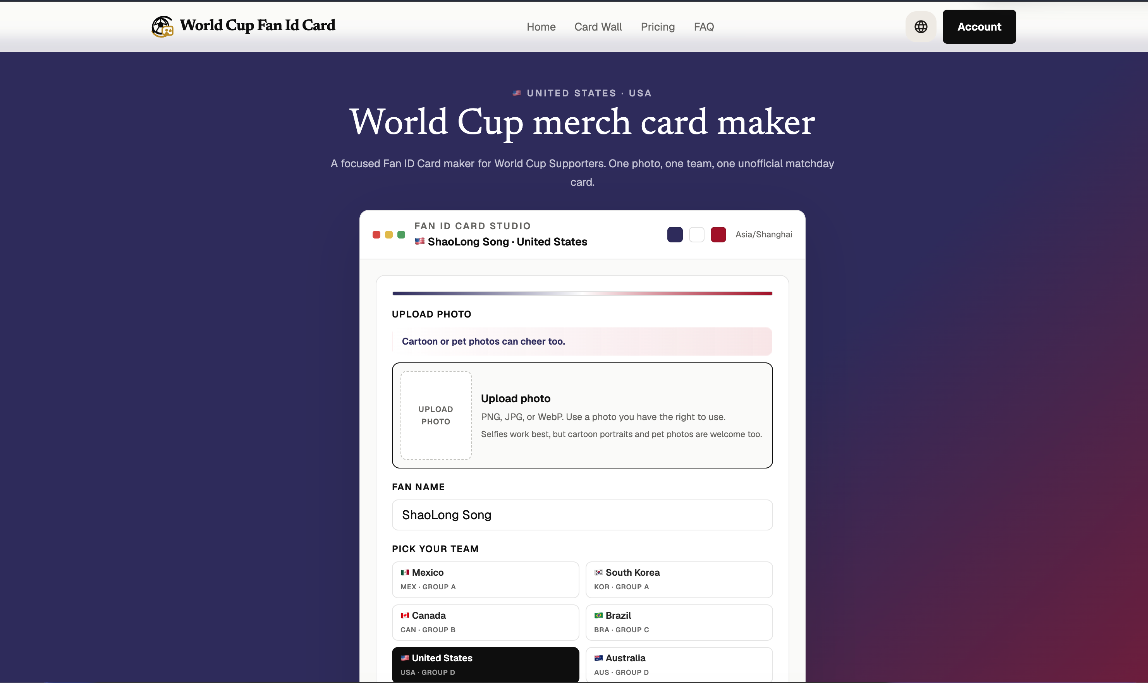
Task: Click the World Cup Fan Id Card title link
Action: pos(257,25)
